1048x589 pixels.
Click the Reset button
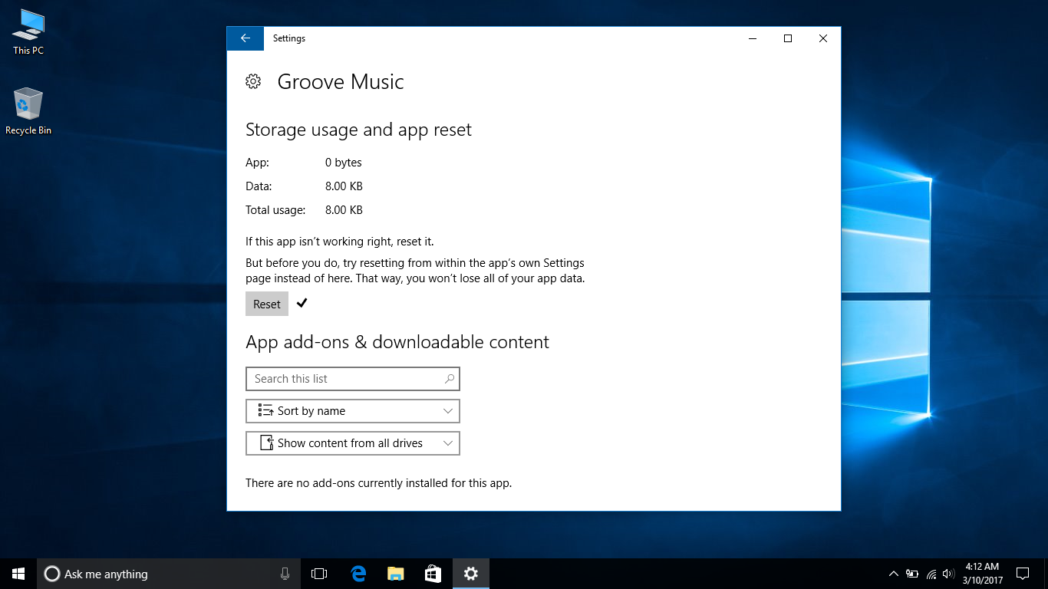[267, 304]
